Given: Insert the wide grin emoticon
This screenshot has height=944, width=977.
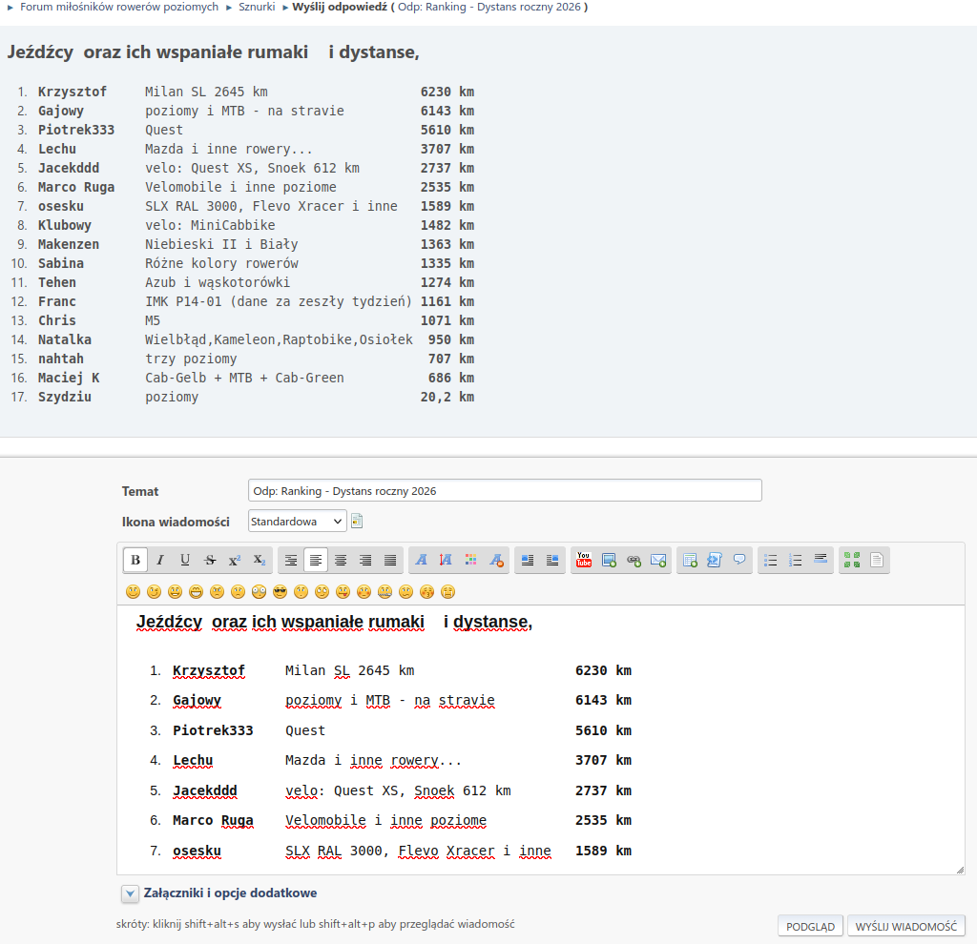Looking at the screenshot, I should pos(196,591).
